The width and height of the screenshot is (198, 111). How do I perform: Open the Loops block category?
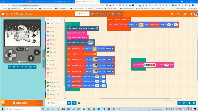coord(54,60)
